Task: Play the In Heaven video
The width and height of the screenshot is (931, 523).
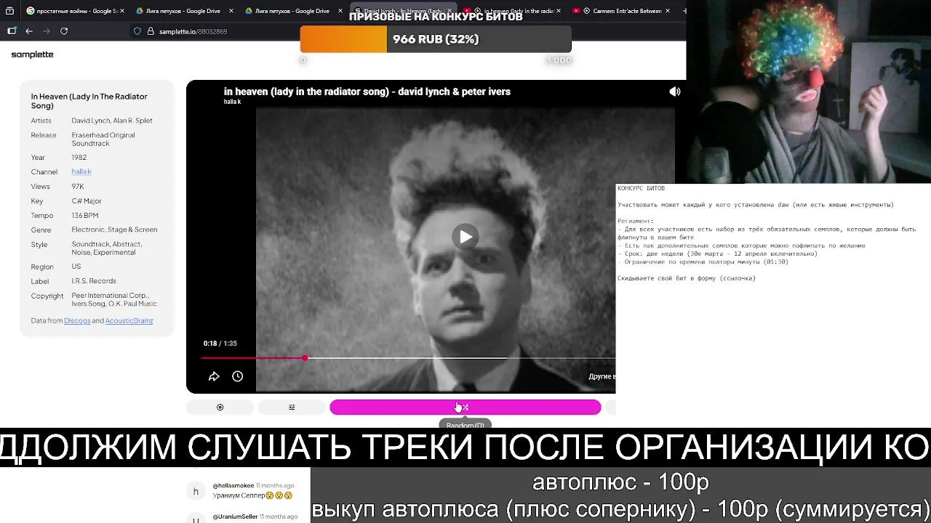Action: tap(465, 237)
